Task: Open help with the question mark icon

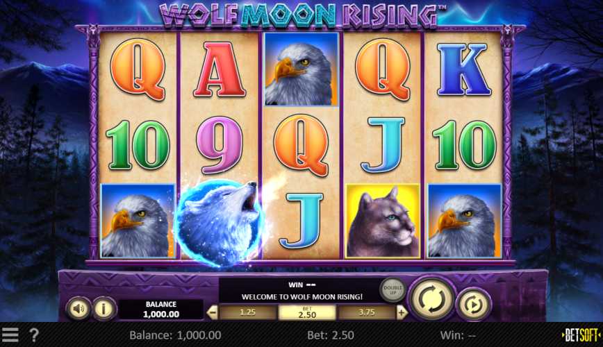Action: pos(34,335)
